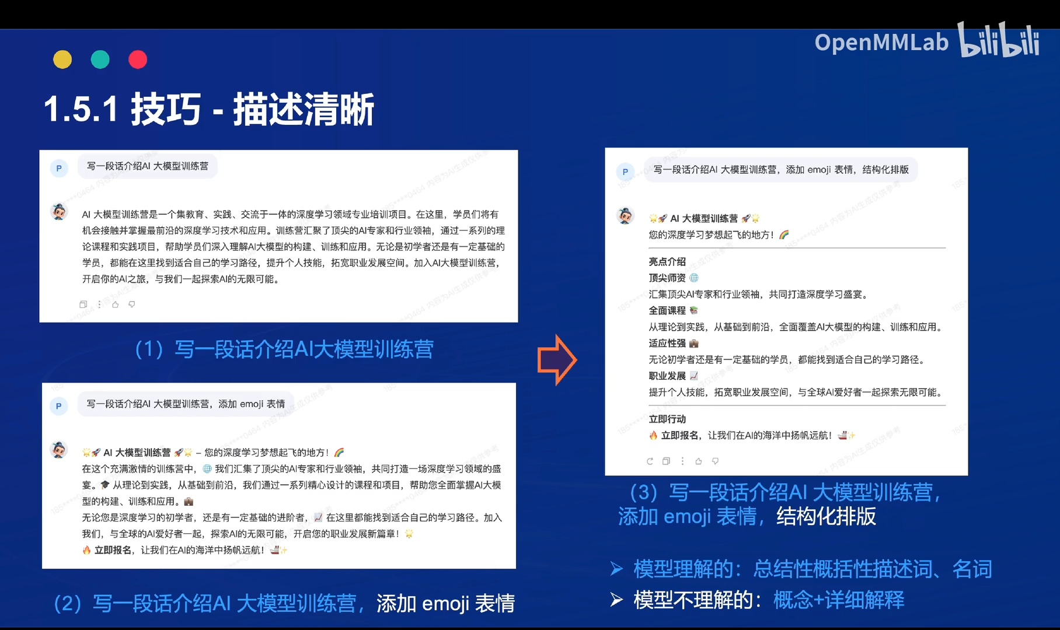Give a thumbs up to the first response
This screenshot has height=630, width=1060.
[114, 304]
